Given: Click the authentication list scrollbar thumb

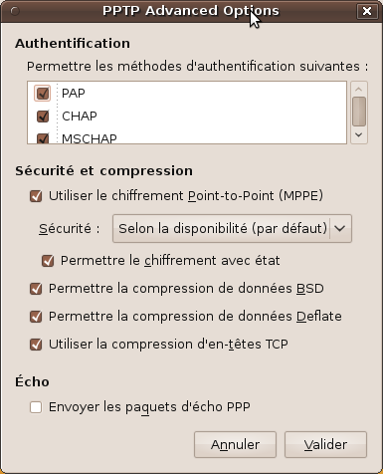Looking at the screenshot, I should [x=359, y=112].
